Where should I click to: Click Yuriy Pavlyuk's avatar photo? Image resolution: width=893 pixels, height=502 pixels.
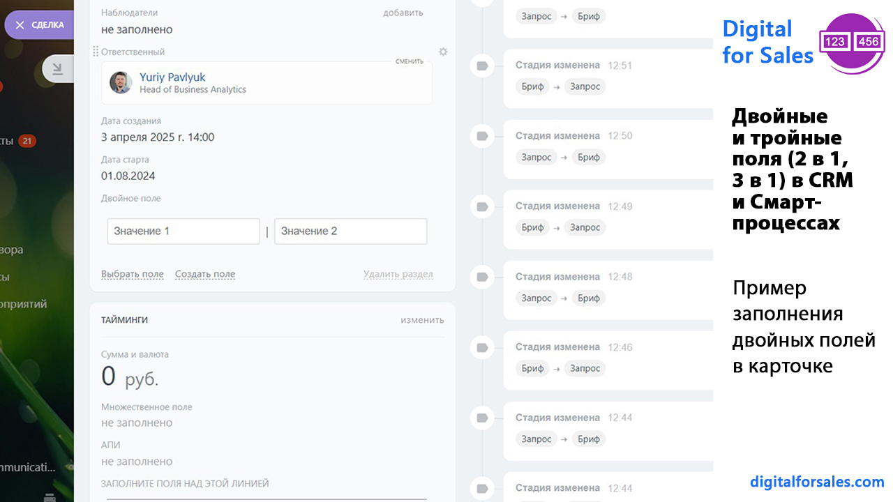(121, 83)
